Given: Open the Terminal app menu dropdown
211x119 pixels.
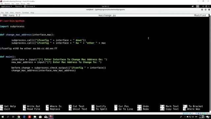Looking at the screenshot, I should tap(29, 6).
